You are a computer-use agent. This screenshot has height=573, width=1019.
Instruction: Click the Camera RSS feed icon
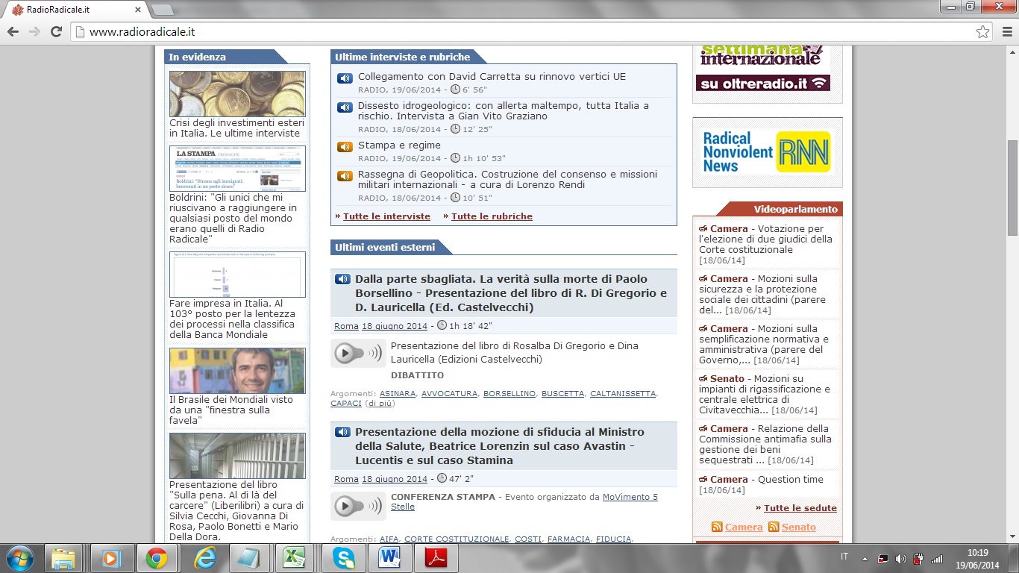point(717,527)
